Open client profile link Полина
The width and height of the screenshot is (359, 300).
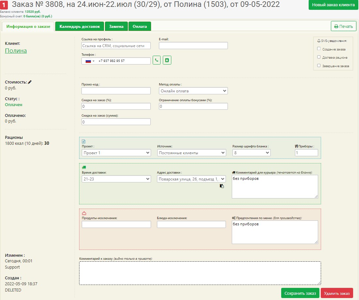(16, 51)
